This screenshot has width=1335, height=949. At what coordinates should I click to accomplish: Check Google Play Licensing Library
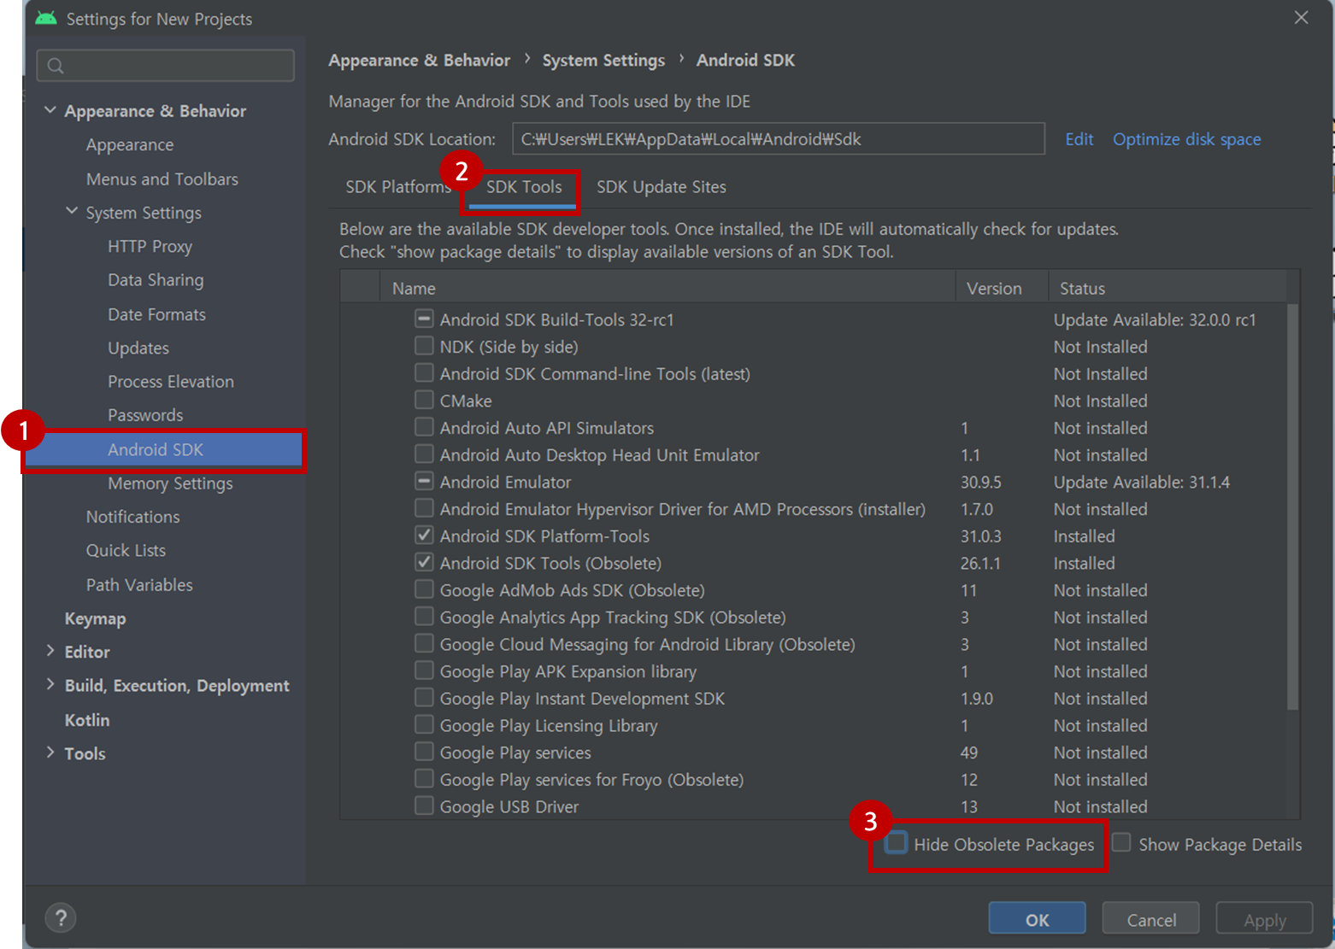coord(424,724)
